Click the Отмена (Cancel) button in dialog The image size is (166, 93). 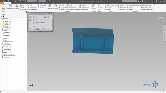[44, 29]
